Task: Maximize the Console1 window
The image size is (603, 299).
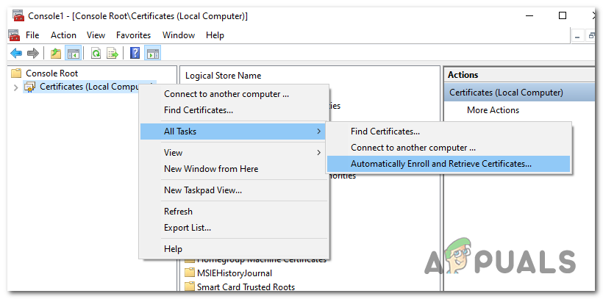Action: [x=563, y=15]
